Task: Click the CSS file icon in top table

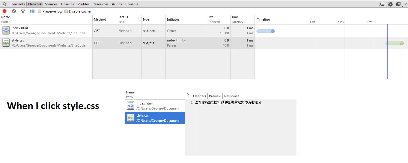Action: pyautogui.click(x=6, y=43)
